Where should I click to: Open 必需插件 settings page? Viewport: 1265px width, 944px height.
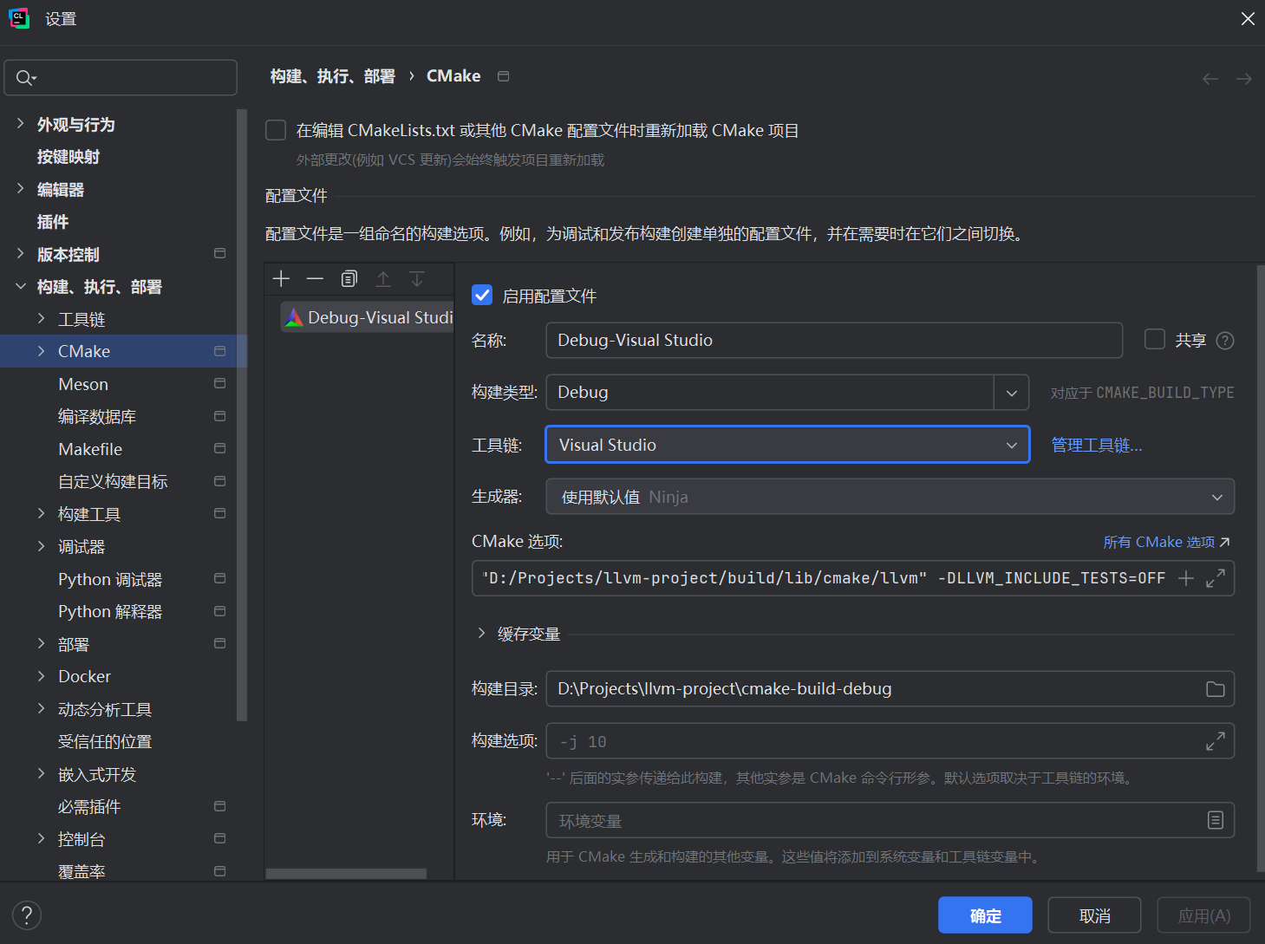pos(89,807)
